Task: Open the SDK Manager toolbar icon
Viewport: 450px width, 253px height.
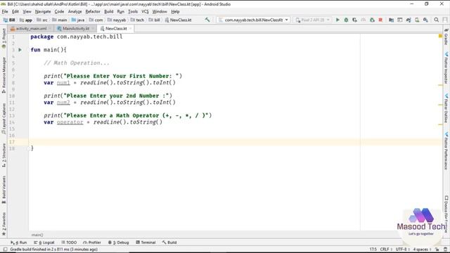Action: click(x=425, y=20)
